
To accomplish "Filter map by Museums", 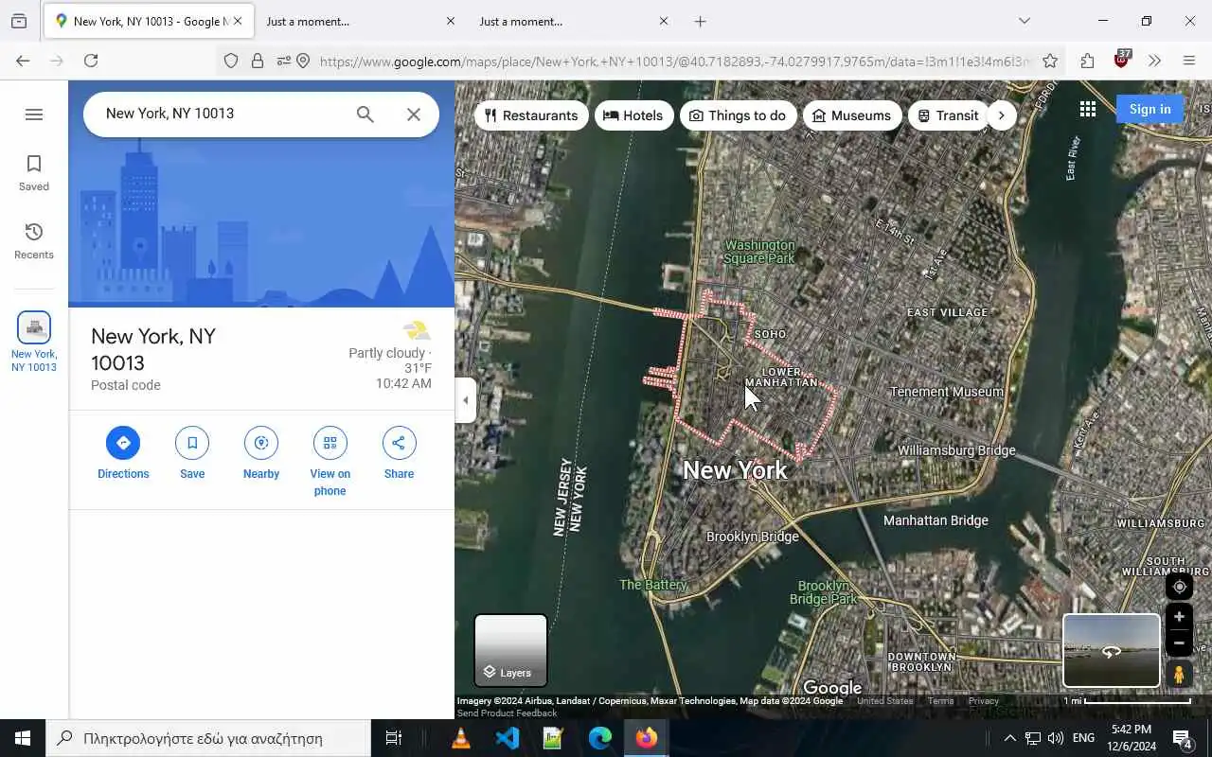I will [852, 115].
